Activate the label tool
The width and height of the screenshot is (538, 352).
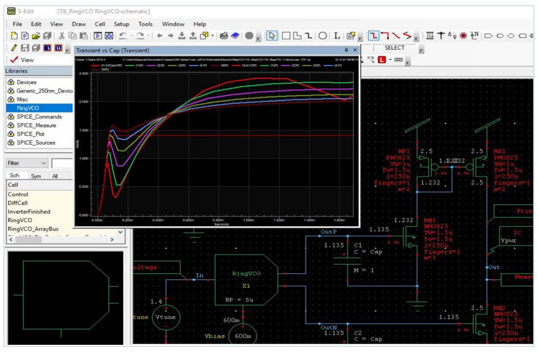pyautogui.click(x=336, y=36)
